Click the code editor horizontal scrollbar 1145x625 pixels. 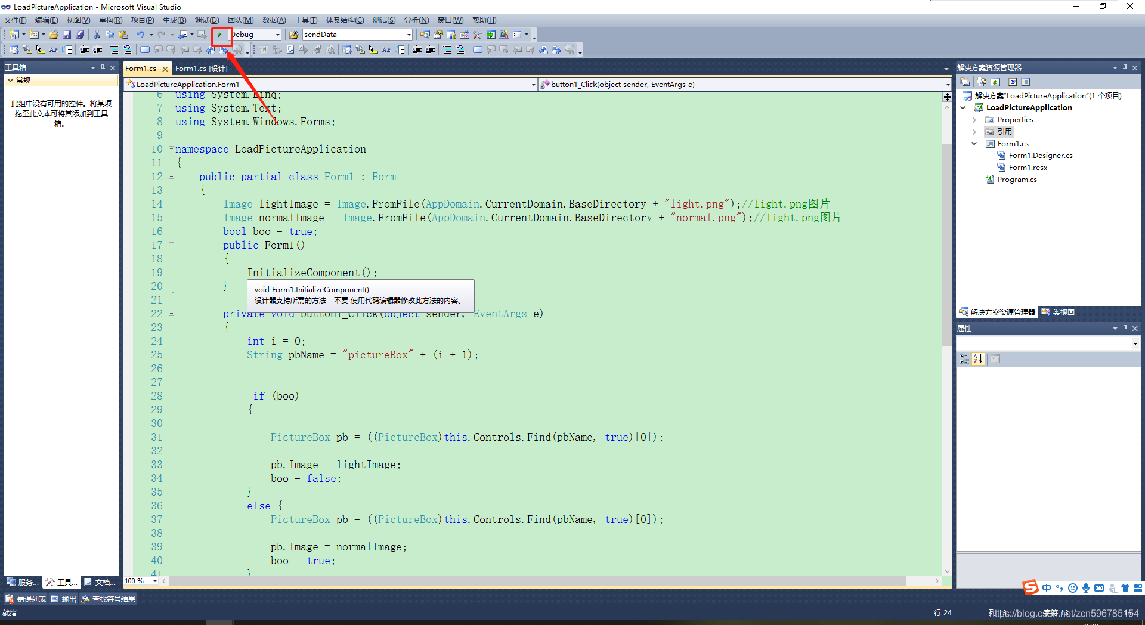click(537, 581)
